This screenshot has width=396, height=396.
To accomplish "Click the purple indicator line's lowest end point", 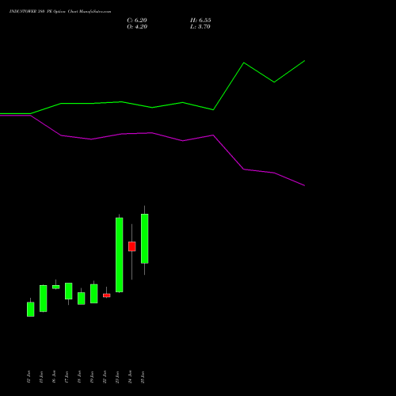I will coord(305,185).
